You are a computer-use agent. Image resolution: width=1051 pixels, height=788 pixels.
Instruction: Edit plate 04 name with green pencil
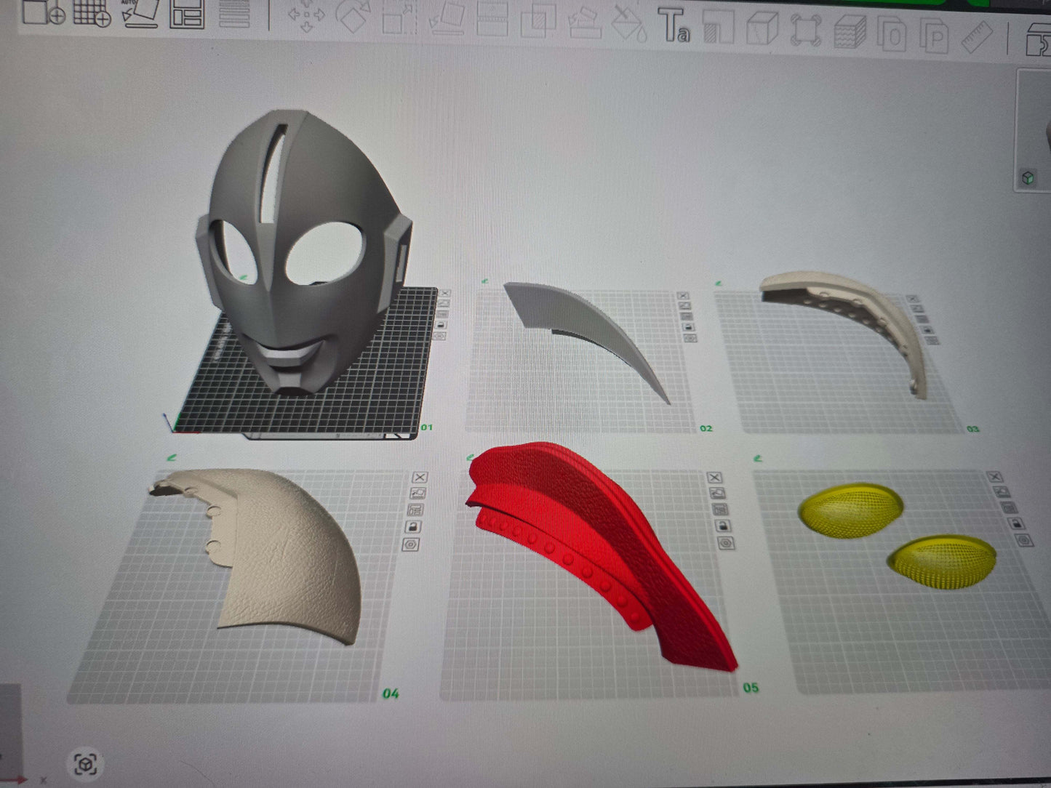(172, 457)
